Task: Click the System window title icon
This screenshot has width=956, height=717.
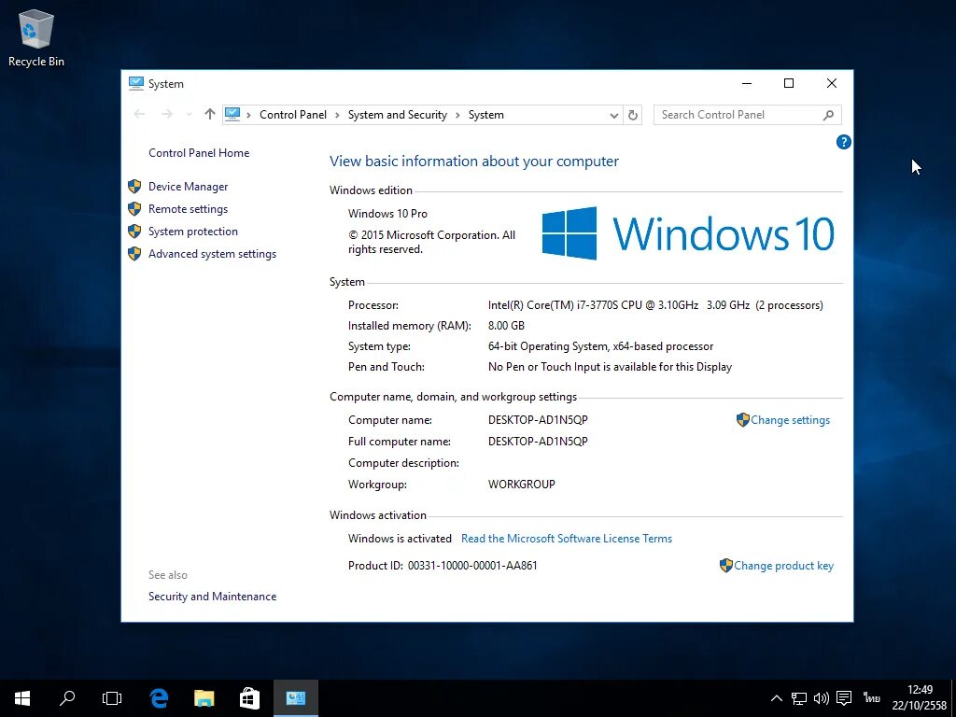Action: (136, 83)
